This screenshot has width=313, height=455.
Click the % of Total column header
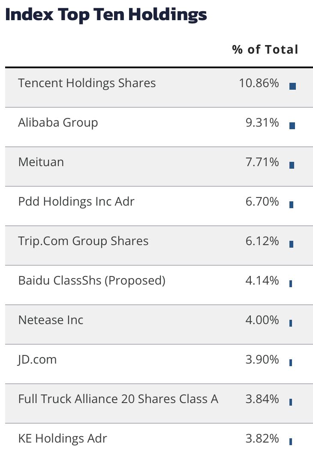265,50
